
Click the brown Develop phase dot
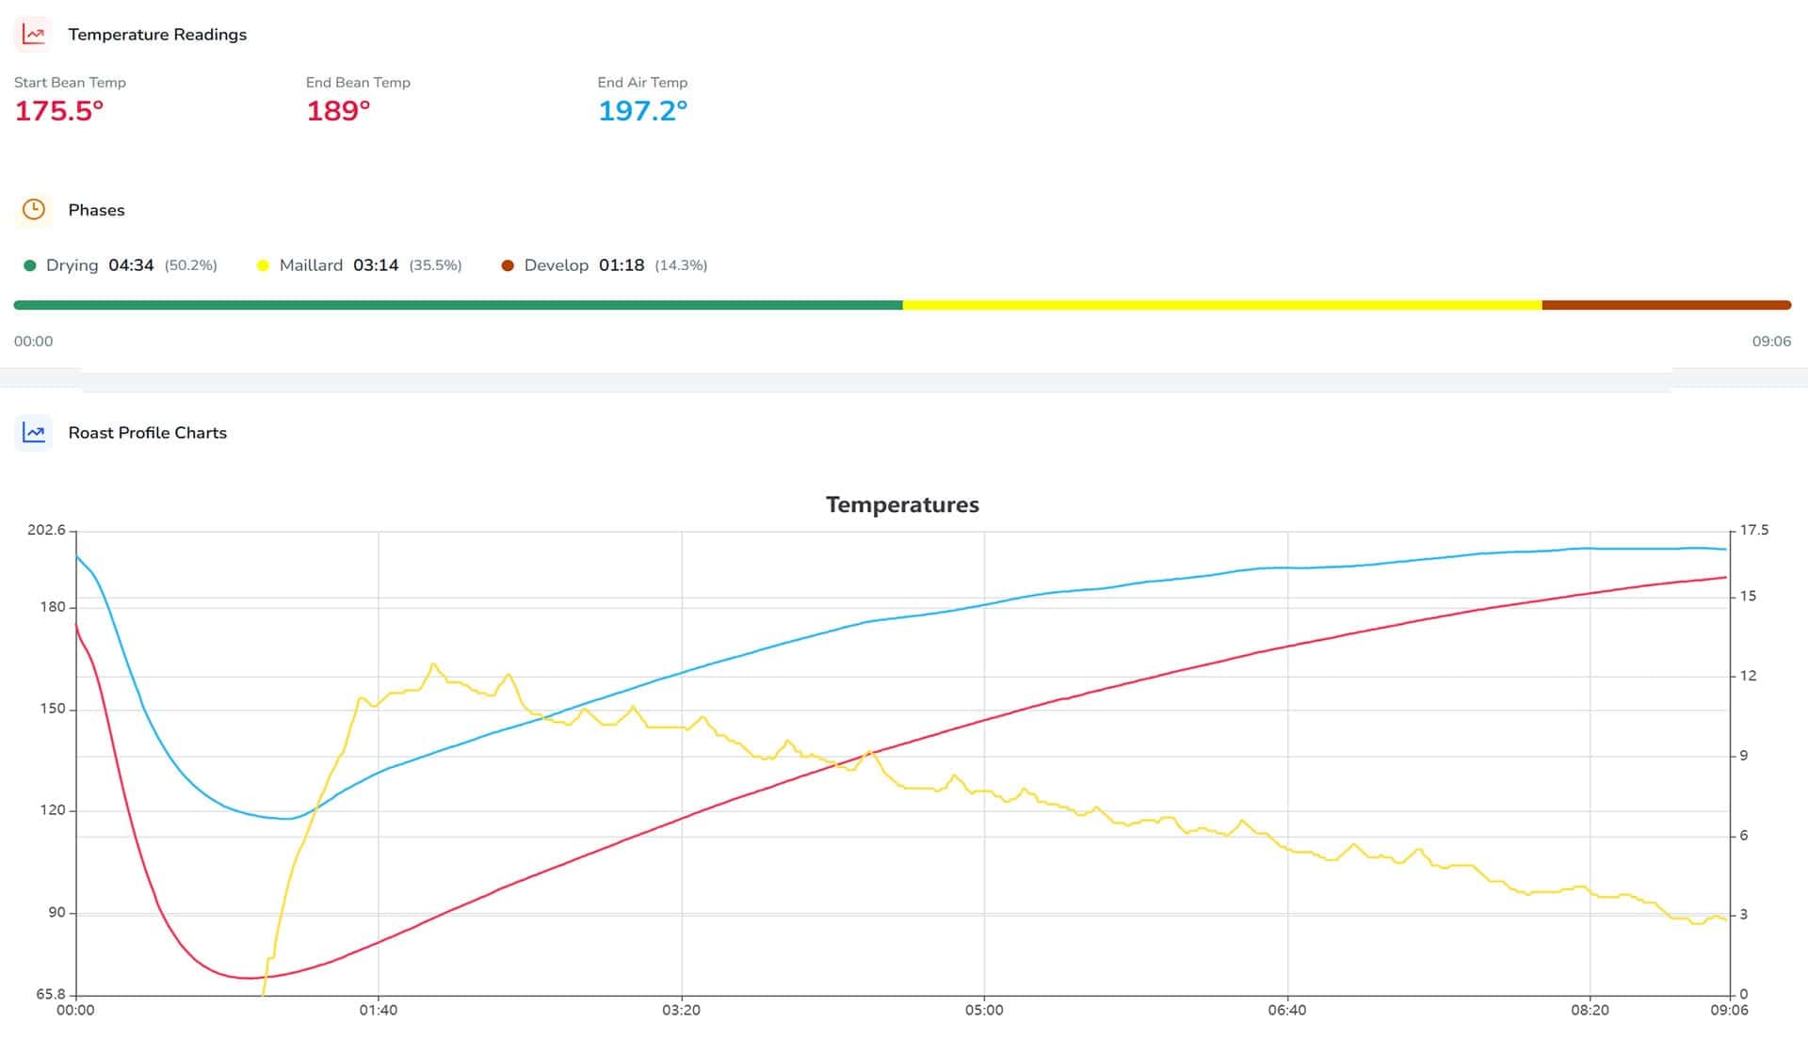pyautogui.click(x=508, y=265)
